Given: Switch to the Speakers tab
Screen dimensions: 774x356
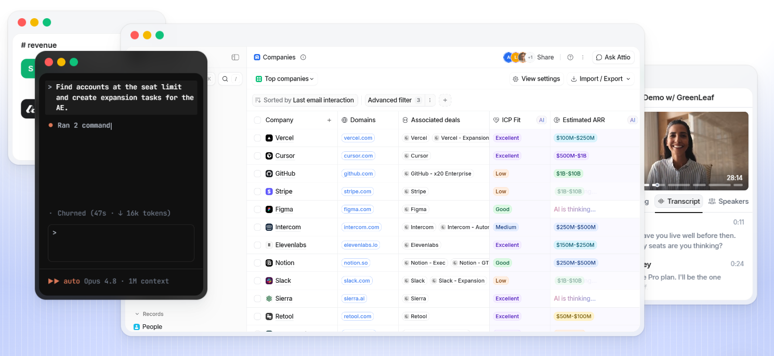Looking at the screenshot, I should coord(728,201).
